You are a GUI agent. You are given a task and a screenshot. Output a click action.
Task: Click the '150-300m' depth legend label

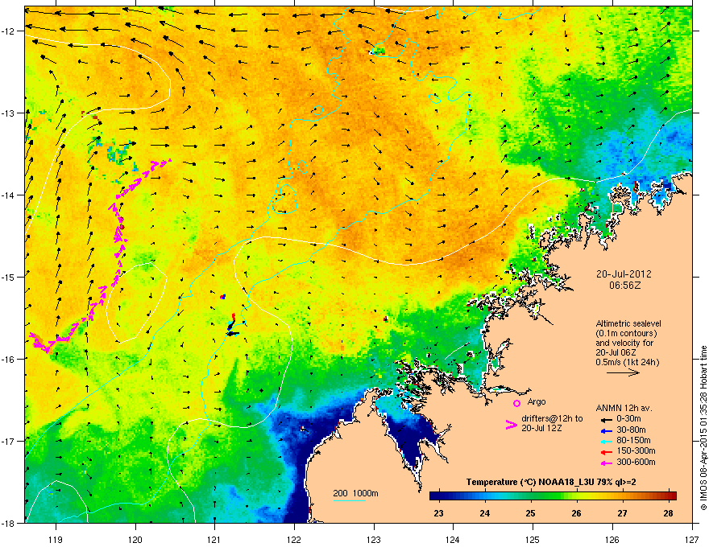[636, 450]
